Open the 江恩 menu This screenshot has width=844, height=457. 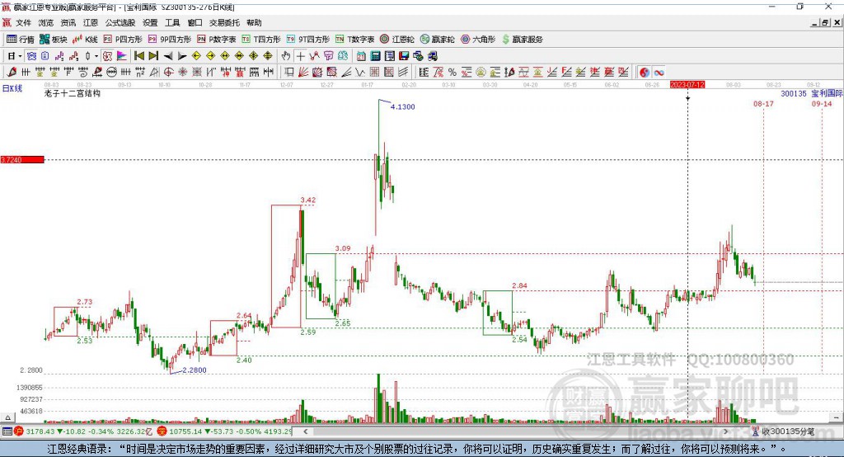click(91, 22)
